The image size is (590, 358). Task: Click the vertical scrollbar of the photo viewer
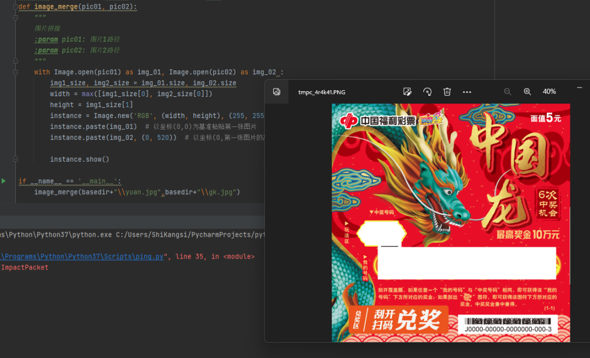pos(570,245)
